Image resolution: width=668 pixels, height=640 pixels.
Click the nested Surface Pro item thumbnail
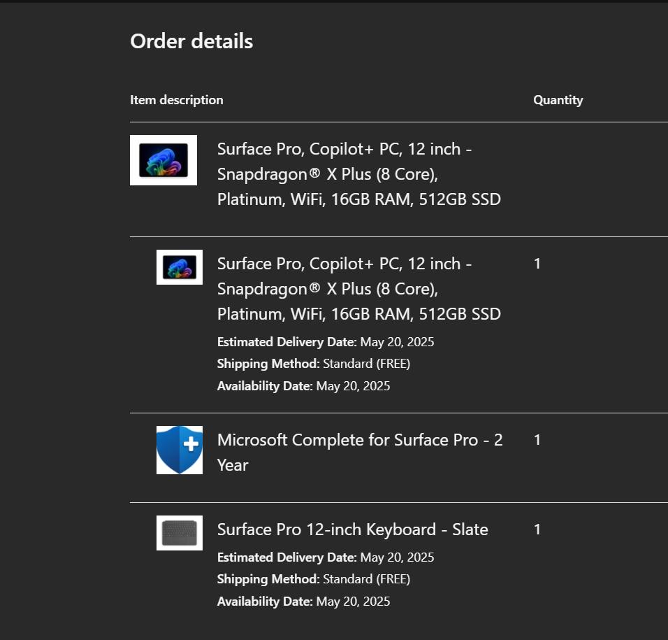pos(180,267)
